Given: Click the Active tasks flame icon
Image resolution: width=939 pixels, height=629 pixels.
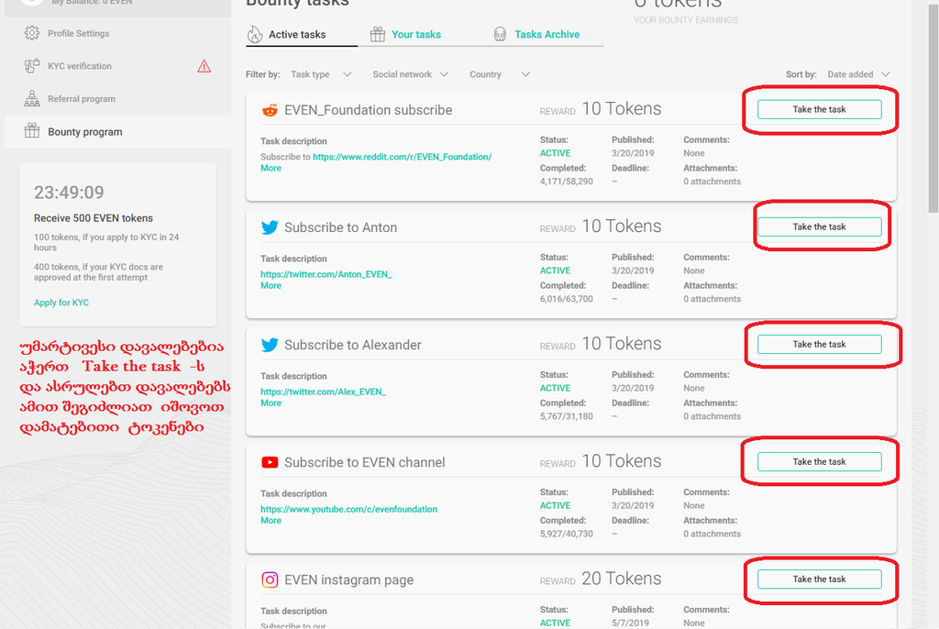Looking at the screenshot, I should coord(255,34).
